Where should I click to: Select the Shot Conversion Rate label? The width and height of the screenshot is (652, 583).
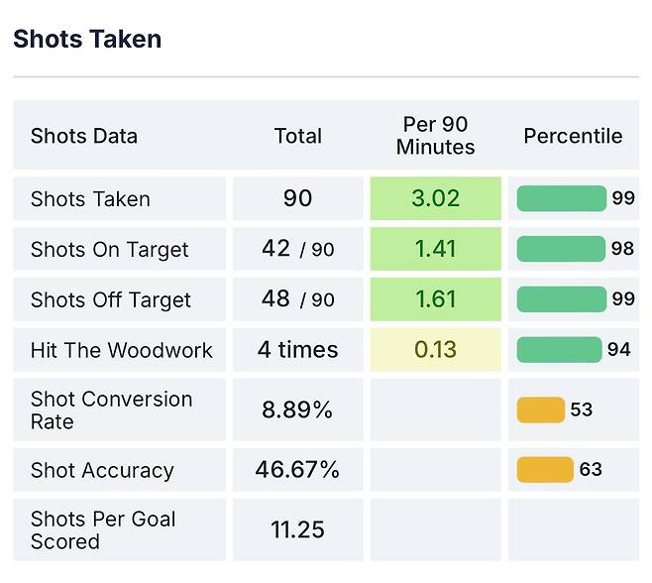pyautogui.click(x=111, y=409)
